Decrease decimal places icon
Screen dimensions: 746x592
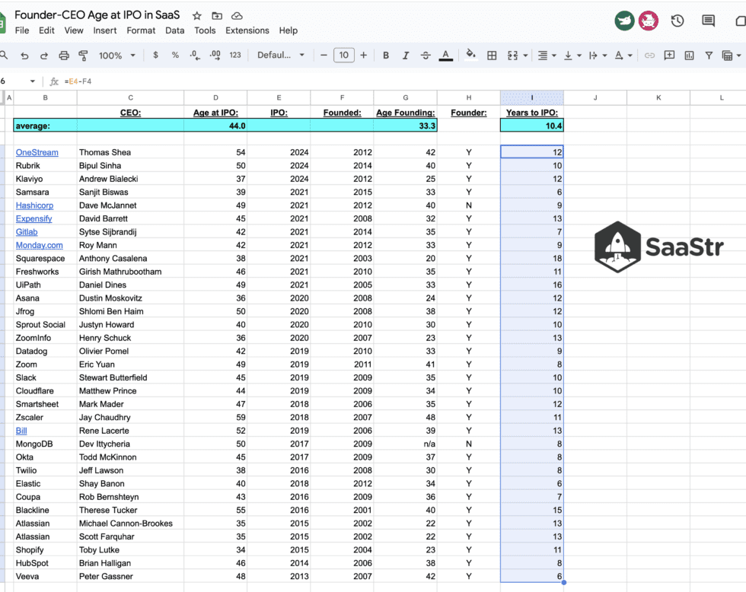195,55
